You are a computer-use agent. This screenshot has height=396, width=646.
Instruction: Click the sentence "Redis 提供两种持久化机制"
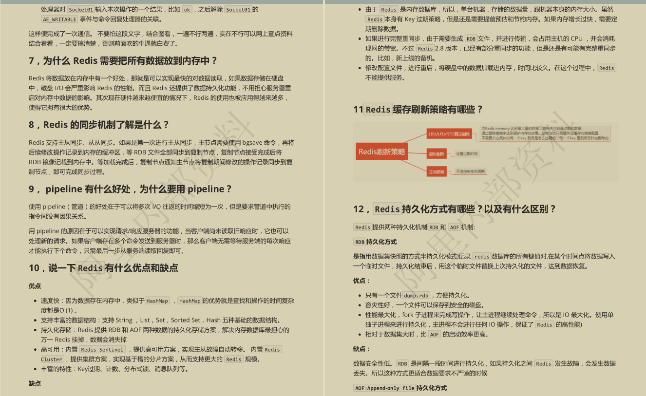pyautogui.click(x=414, y=227)
